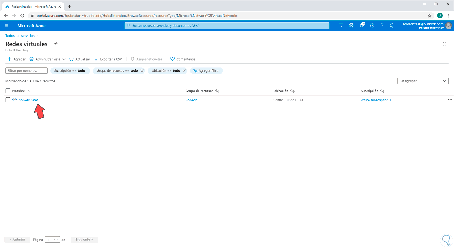Remove the Grupo de recursos filter
454x248 pixels.
click(142, 71)
